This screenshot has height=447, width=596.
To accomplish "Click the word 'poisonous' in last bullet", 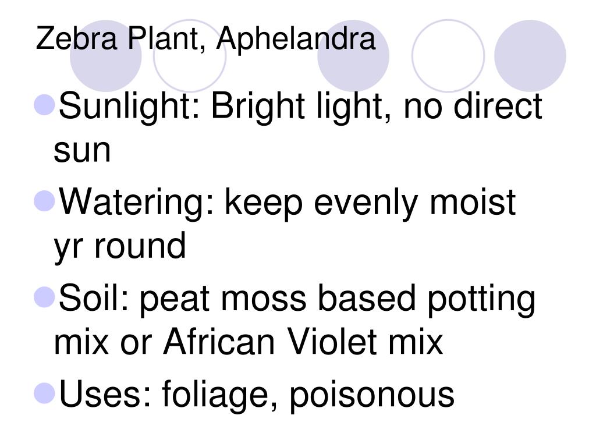I will [x=372, y=395].
